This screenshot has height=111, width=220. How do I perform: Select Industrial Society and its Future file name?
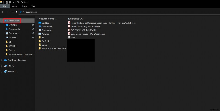(86, 26)
